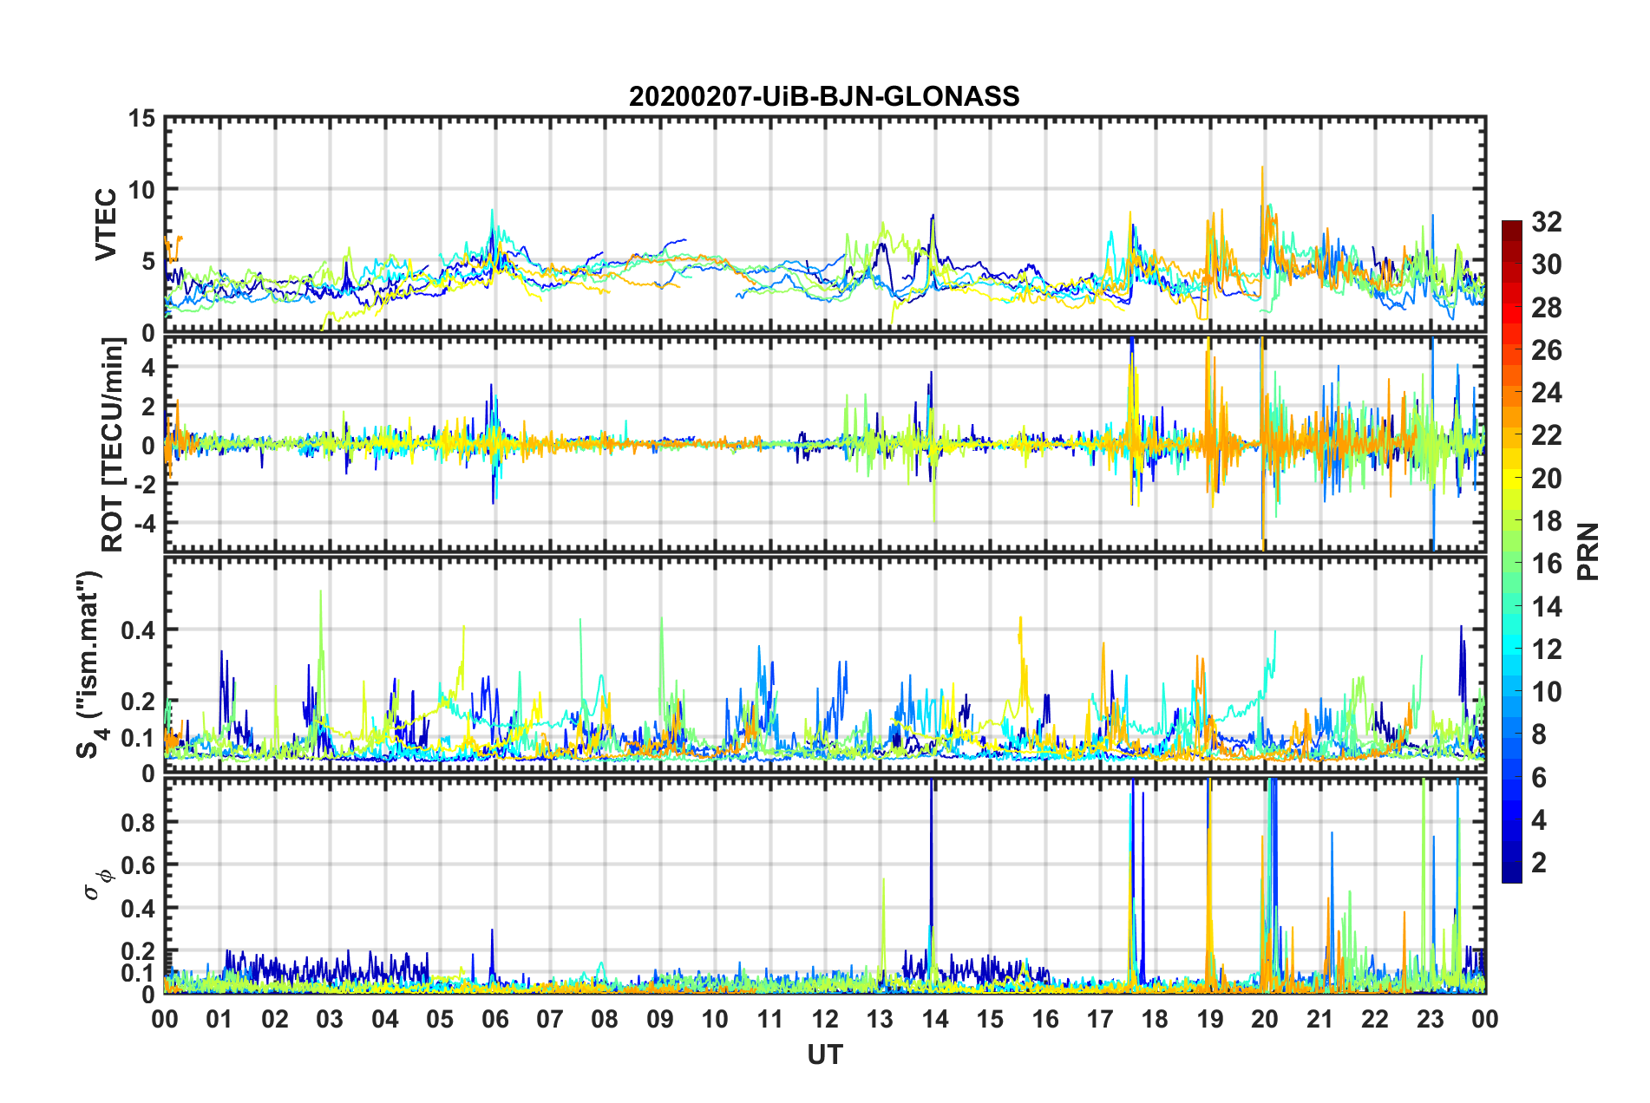
Task: Click x-axis hour label 17
Action: pos(1100,1019)
